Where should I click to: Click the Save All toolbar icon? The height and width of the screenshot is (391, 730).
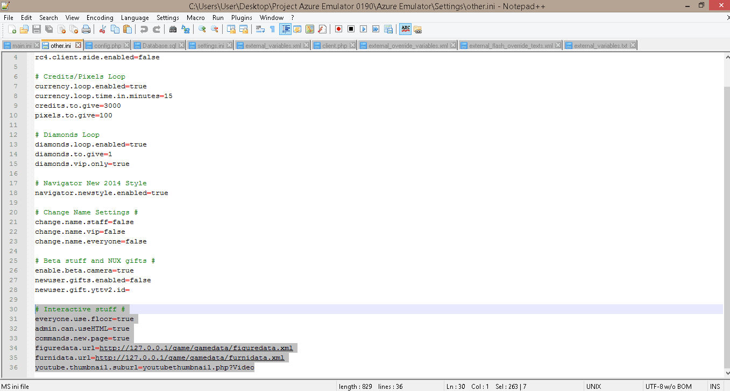(48, 29)
